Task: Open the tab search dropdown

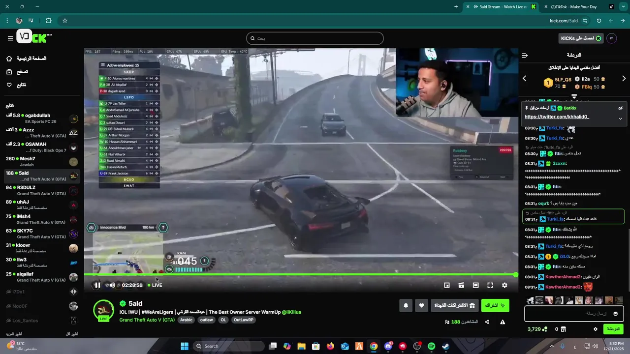Action: click(x=624, y=7)
